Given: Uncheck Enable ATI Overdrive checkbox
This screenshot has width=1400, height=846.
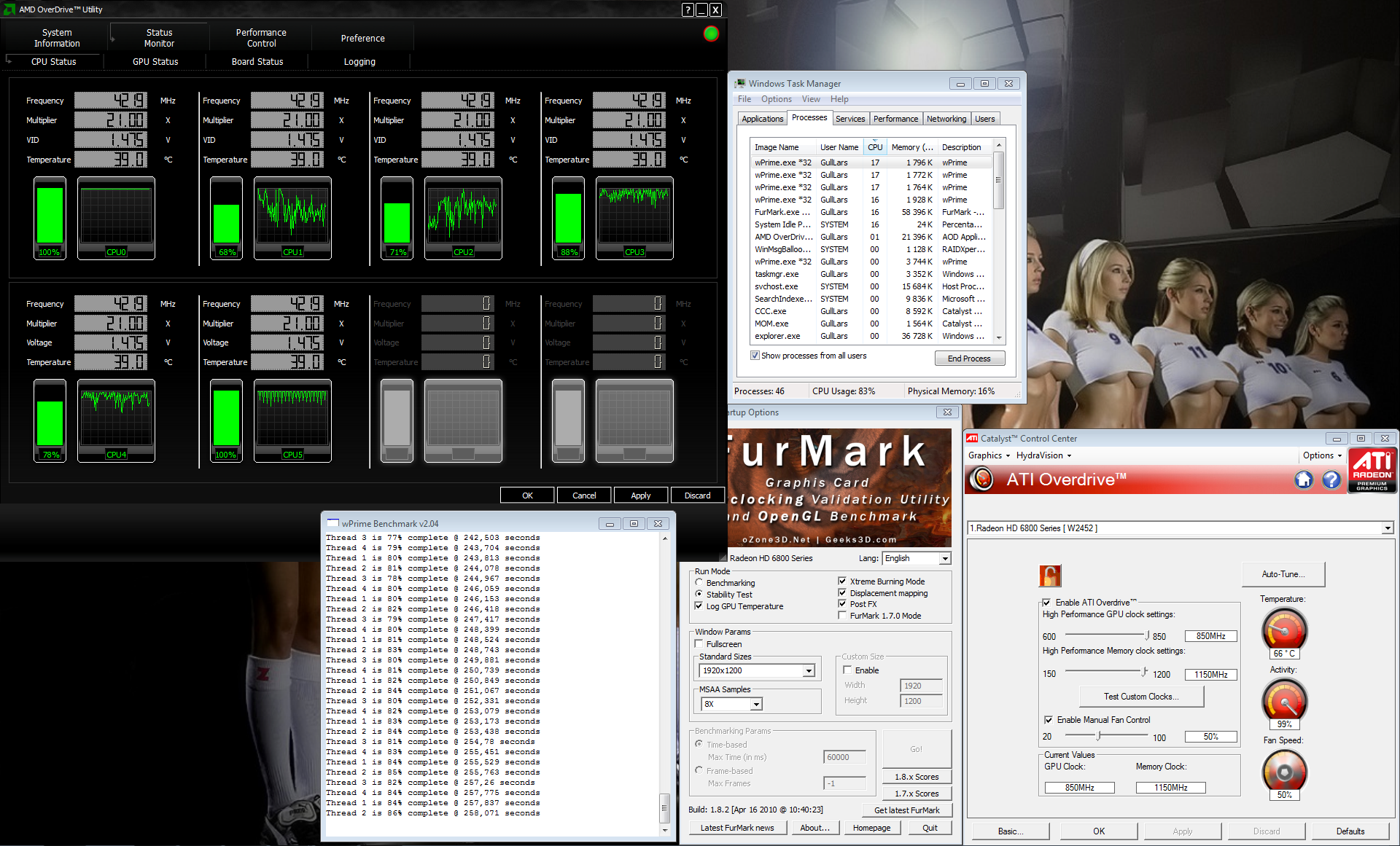Looking at the screenshot, I should click(x=1047, y=603).
